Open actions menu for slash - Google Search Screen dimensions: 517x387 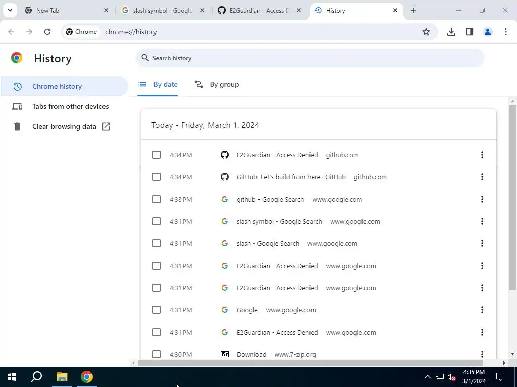(482, 243)
